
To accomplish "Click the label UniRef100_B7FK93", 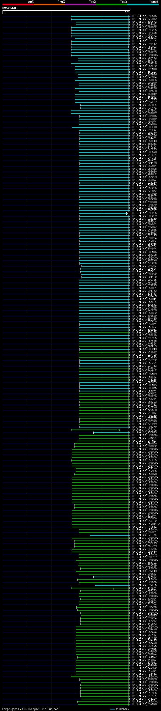I will 144,577.
